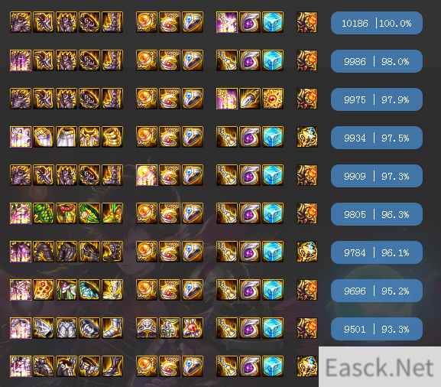The width and height of the screenshot is (441, 387).
Task: Open the 9696 | 95.2% result bar
Action: pos(377,291)
